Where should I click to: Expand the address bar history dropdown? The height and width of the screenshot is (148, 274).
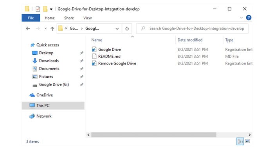(x=117, y=29)
